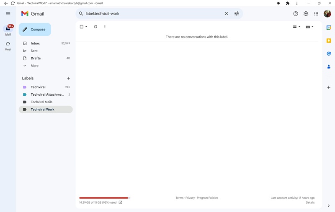Open the Inbox folder
This screenshot has height=212, width=335.
(x=46, y=43)
